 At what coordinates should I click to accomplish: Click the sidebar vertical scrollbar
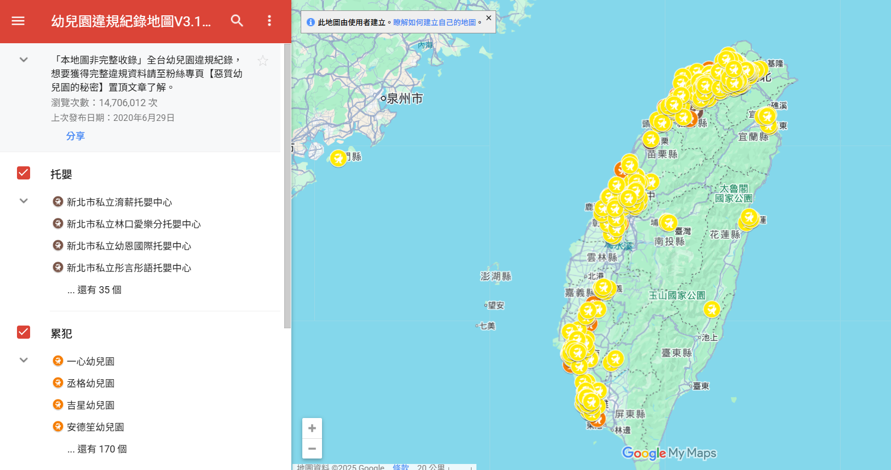[x=288, y=186]
